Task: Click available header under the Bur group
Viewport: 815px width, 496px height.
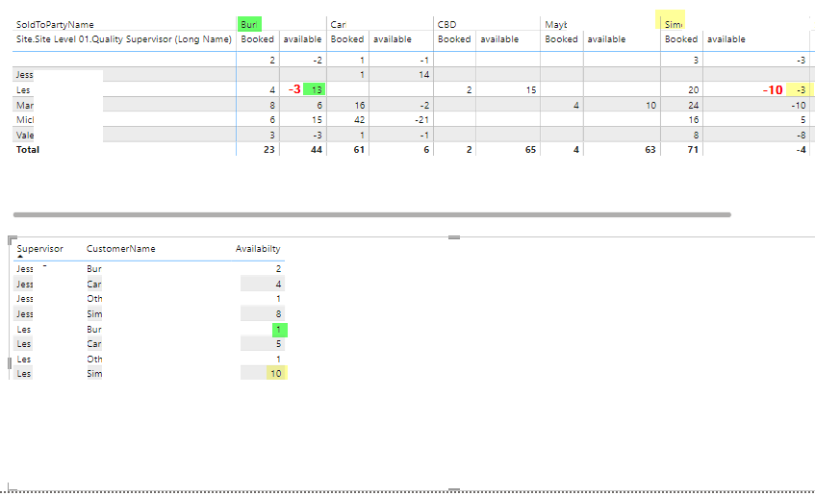Action: click(x=302, y=39)
